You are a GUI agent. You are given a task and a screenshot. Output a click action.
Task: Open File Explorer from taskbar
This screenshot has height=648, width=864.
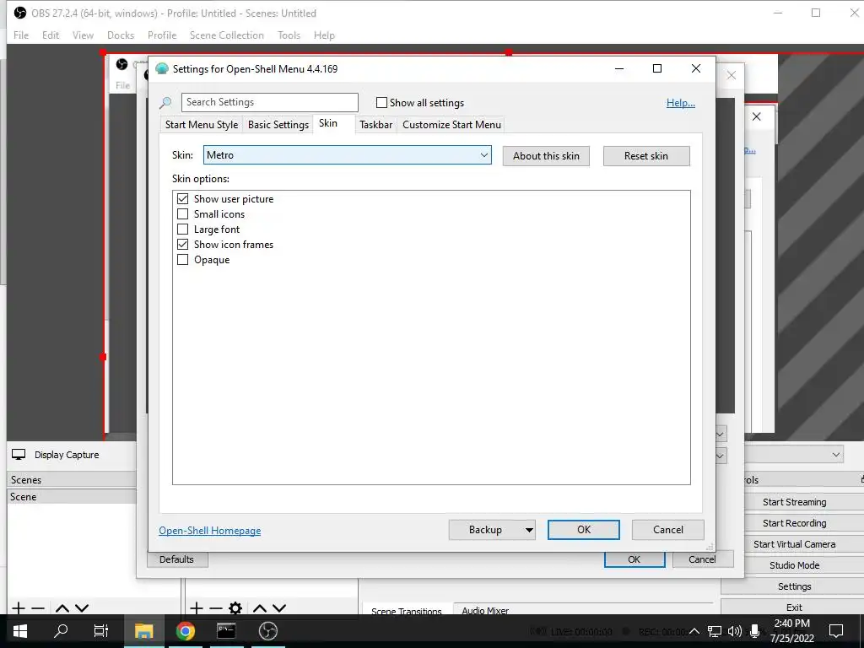[143, 631]
